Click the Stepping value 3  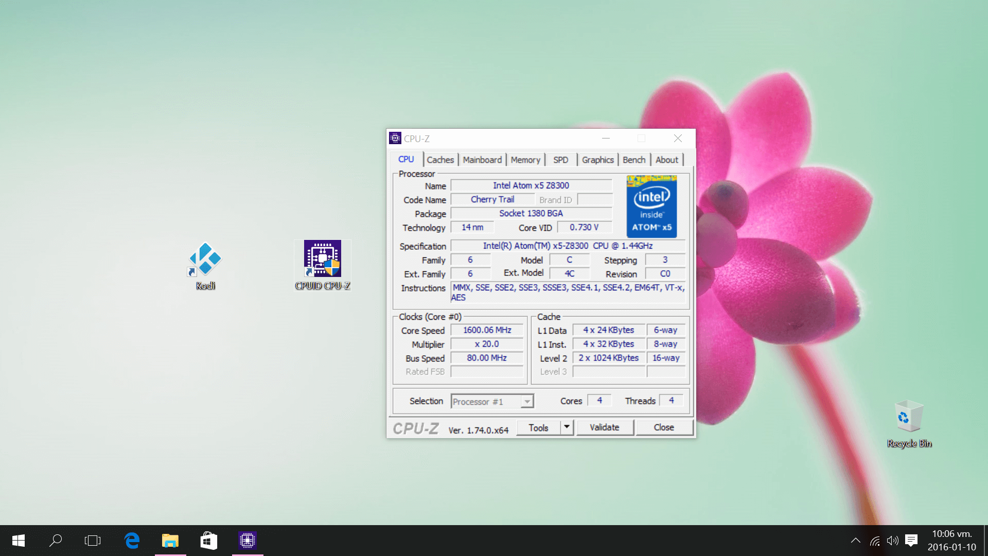pos(665,259)
